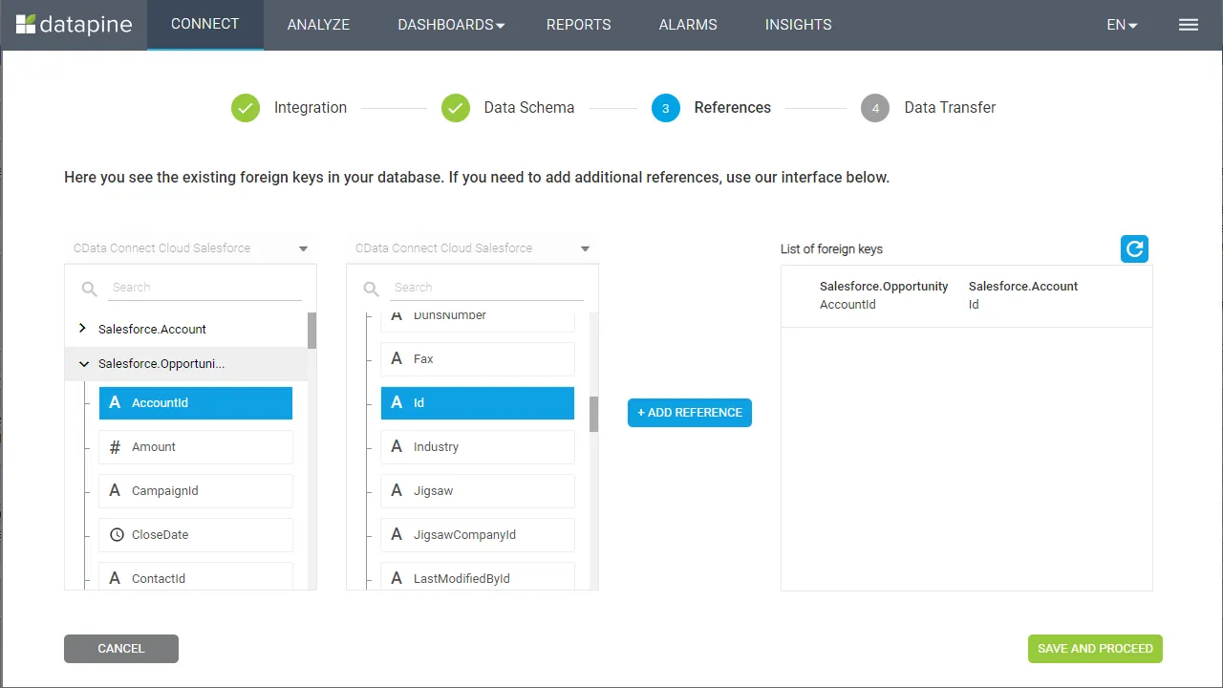This screenshot has height=688, width=1223.
Task: Open the Dashboards menu
Action: pyautogui.click(x=451, y=25)
